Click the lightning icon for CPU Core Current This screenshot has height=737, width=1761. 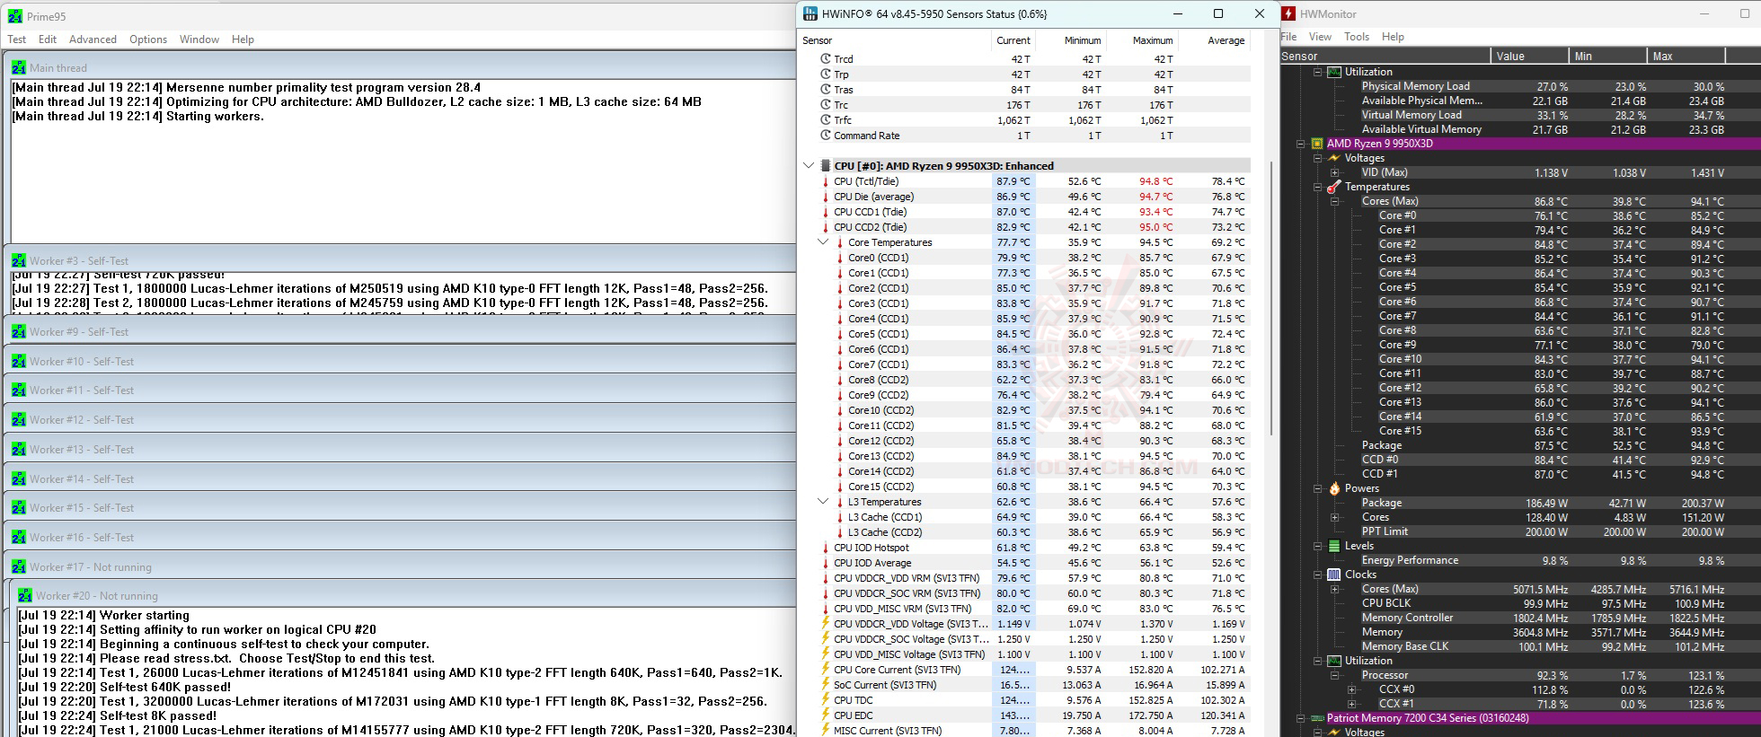point(825,670)
